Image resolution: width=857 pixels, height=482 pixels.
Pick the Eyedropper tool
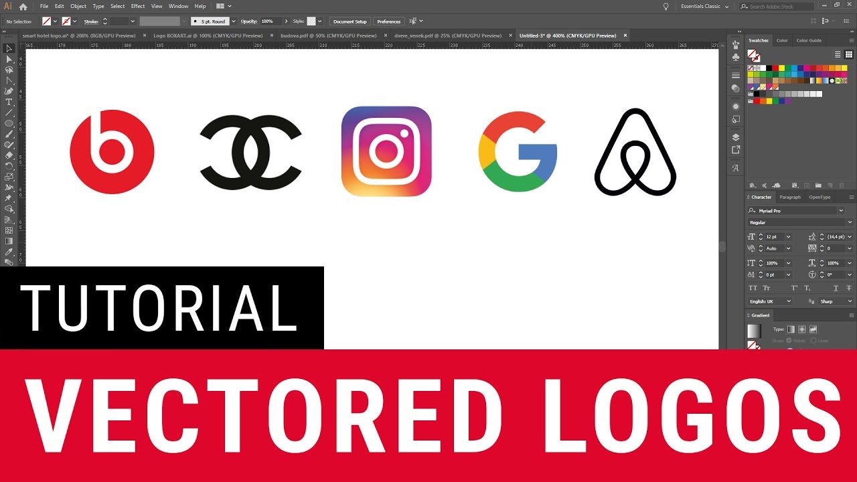tap(9, 252)
